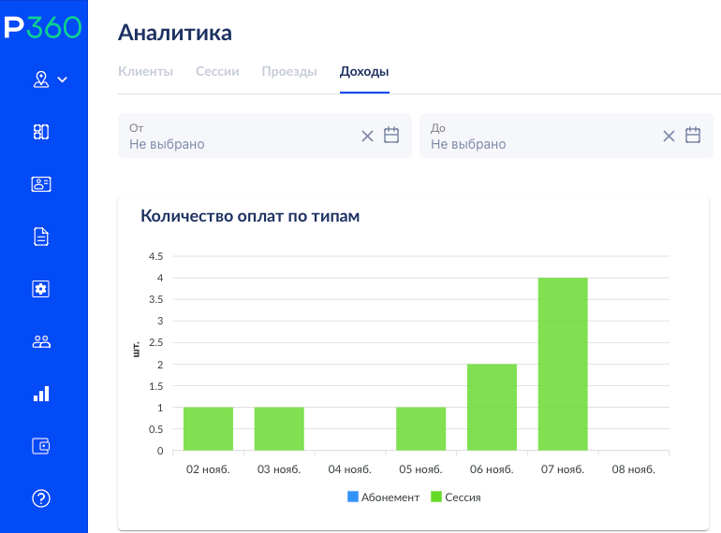Image resolution: width=721 pixels, height=533 pixels.
Task: Click the 07 нояб. tallest bar
Action: [x=563, y=364]
